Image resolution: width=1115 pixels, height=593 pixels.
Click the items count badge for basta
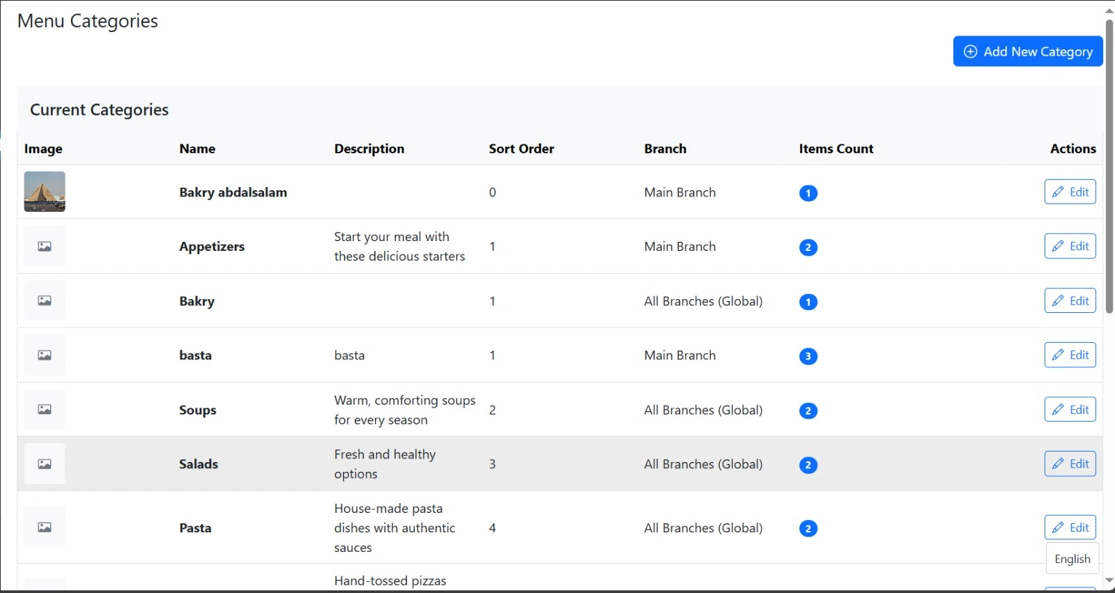pyautogui.click(x=808, y=356)
